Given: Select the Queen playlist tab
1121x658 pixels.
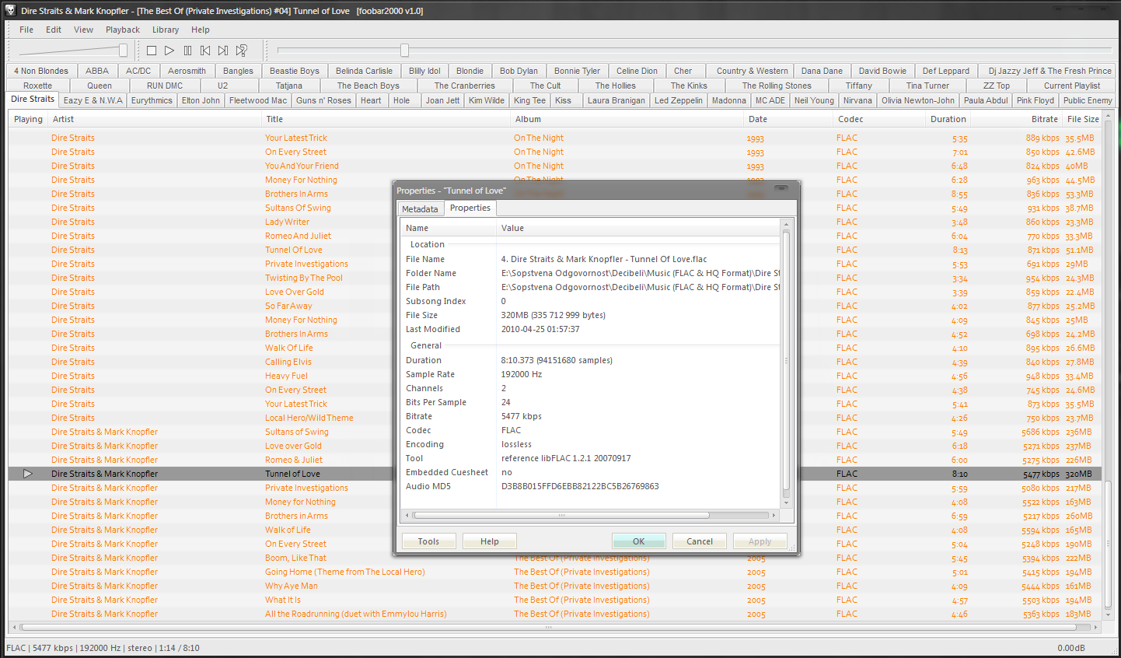Looking at the screenshot, I should (x=100, y=86).
